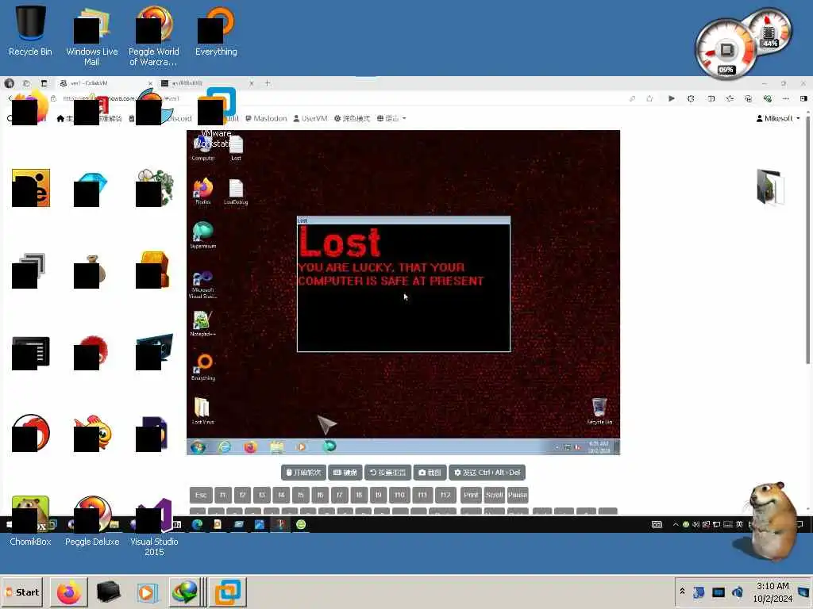This screenshot has height=609, width=813.
Task: Open the Microsoft Visual Studio shortcut in VM
Action: [x=202, y=284]
